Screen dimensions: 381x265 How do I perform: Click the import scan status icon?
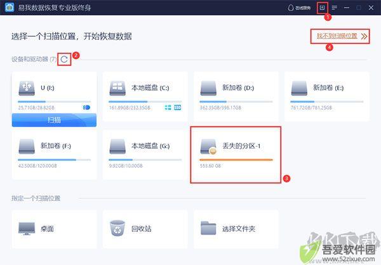pos(322,8)
